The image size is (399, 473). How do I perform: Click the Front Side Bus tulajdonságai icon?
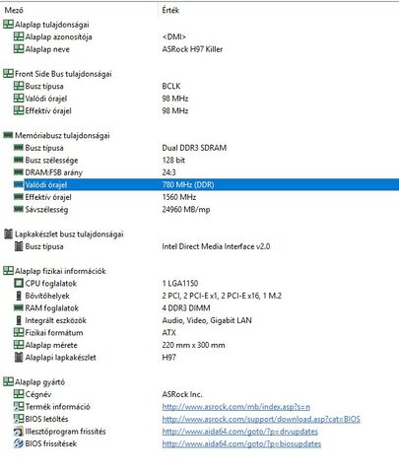[x=8, y=74]
